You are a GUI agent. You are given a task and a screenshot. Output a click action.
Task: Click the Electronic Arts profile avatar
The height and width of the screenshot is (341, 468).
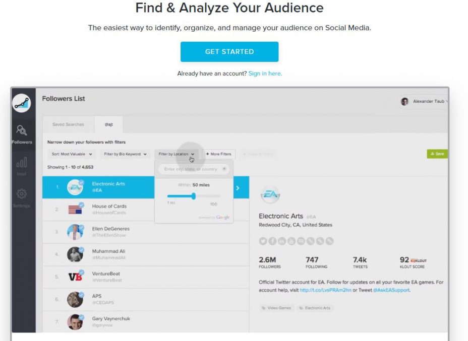point(270,194)
